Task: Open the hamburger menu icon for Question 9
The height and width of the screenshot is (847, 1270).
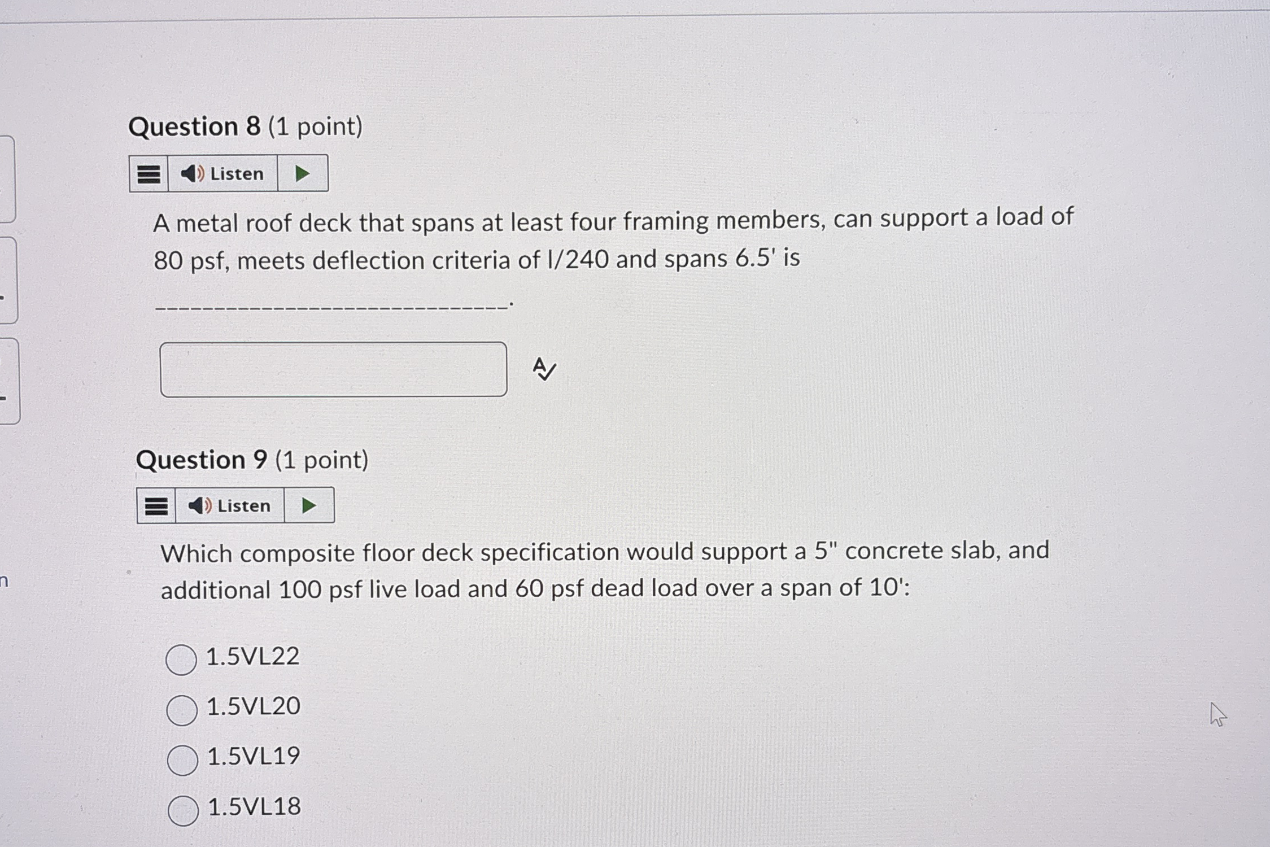Action: point(157,505)
